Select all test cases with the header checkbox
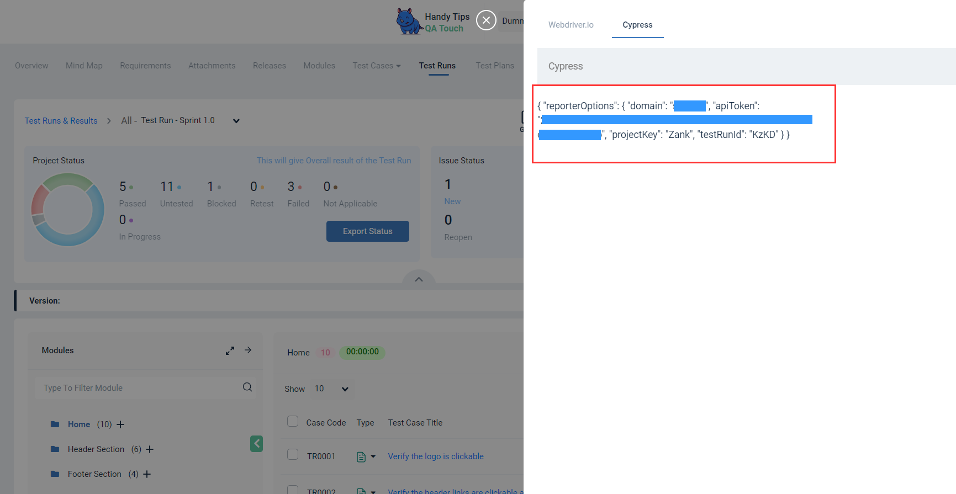Screen dimensions: 956x494 click(293, 421)
